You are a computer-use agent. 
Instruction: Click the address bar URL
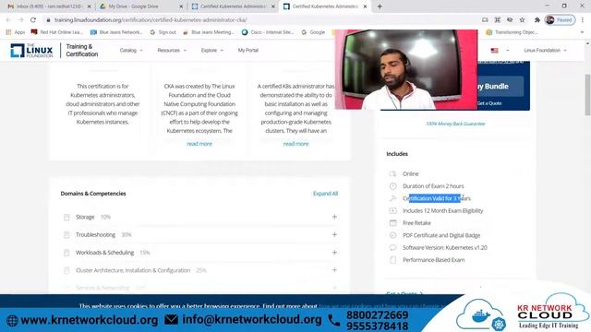(x=151, y=20)
